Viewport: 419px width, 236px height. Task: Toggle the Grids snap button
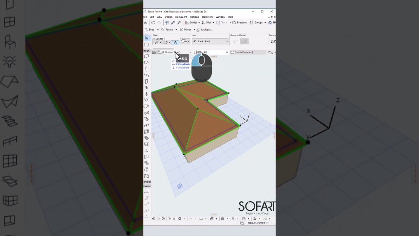coord(207,23)
